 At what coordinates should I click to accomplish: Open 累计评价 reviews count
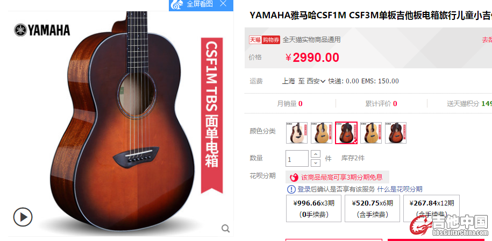[381, 103]
